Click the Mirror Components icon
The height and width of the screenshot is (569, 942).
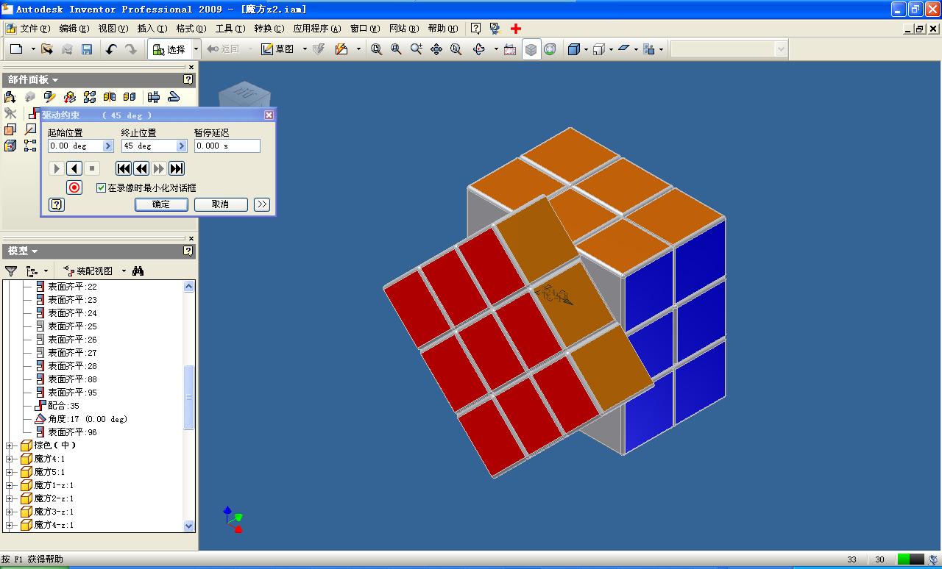[x=110, y=96]
